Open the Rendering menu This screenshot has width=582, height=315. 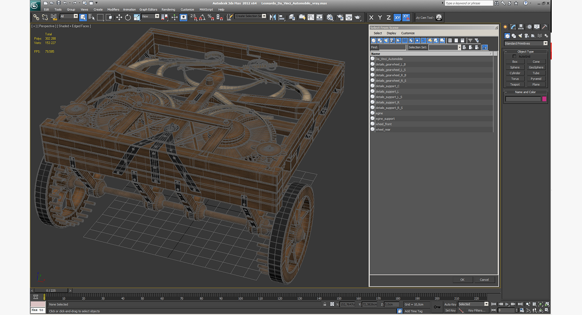(x=168, y=9)
